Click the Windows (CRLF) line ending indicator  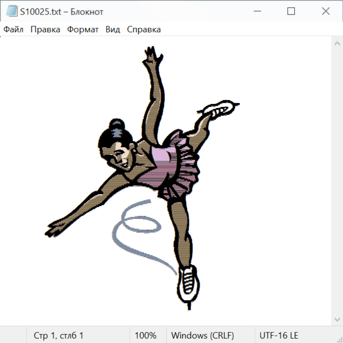coord(202,335)
